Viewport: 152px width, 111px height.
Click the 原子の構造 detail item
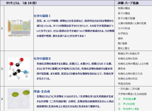pyautogui.click(x=124, y=13)
